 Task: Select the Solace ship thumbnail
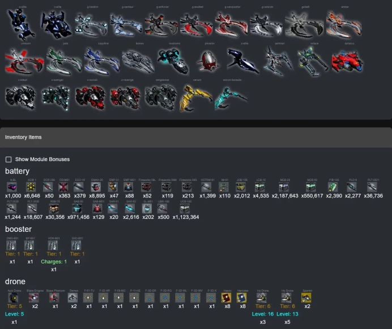click(313, 61)
